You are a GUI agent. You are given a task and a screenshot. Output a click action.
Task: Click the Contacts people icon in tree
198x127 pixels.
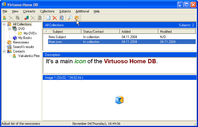point(9,51)
